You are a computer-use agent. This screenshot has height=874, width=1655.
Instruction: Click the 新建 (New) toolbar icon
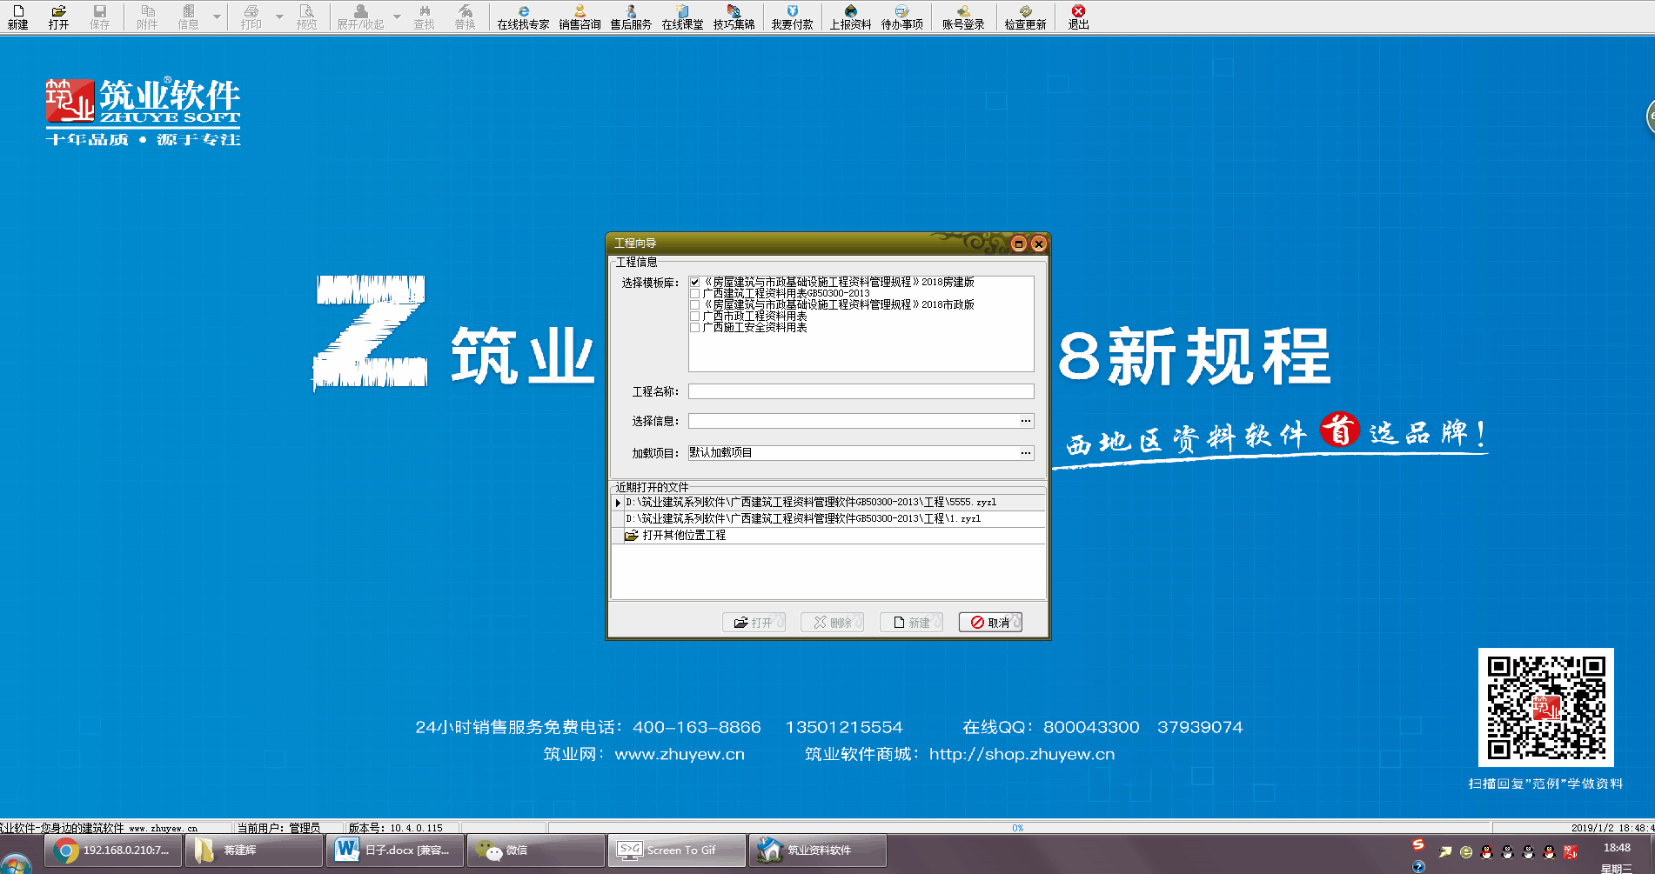tap(17, 17)
